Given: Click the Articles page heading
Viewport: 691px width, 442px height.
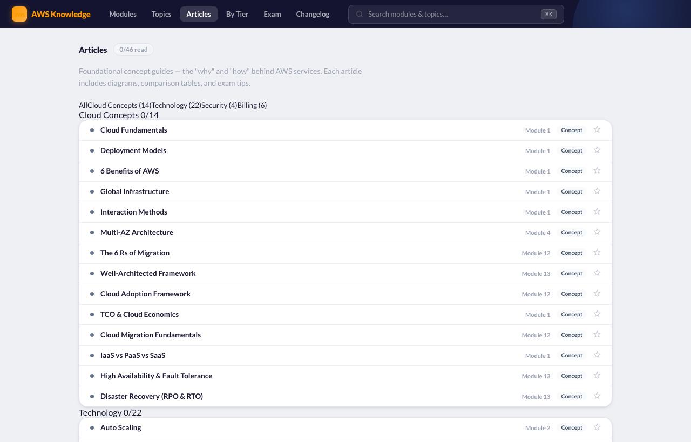Looking at the screenshot, I should (93, 50).
